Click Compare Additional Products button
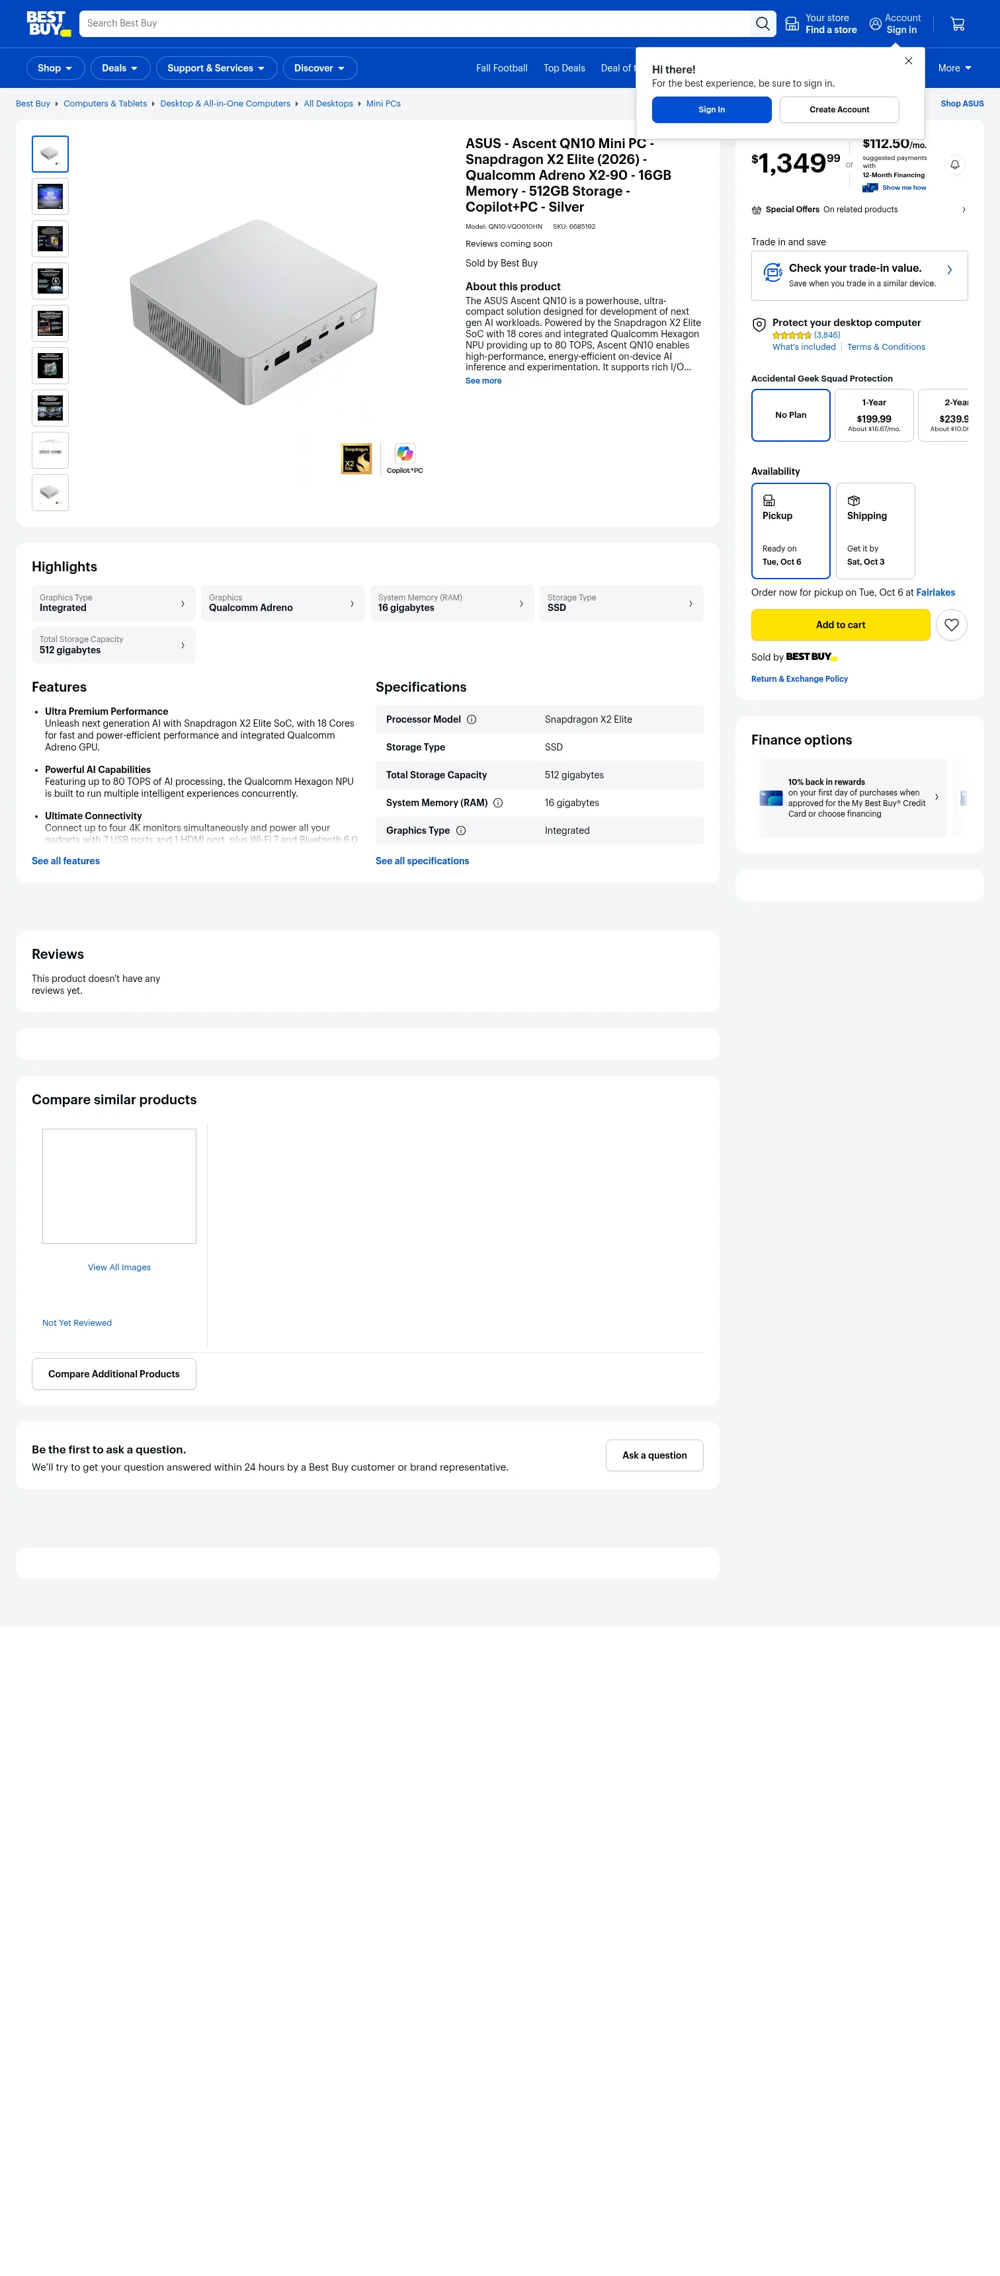 coord(114,1374)
